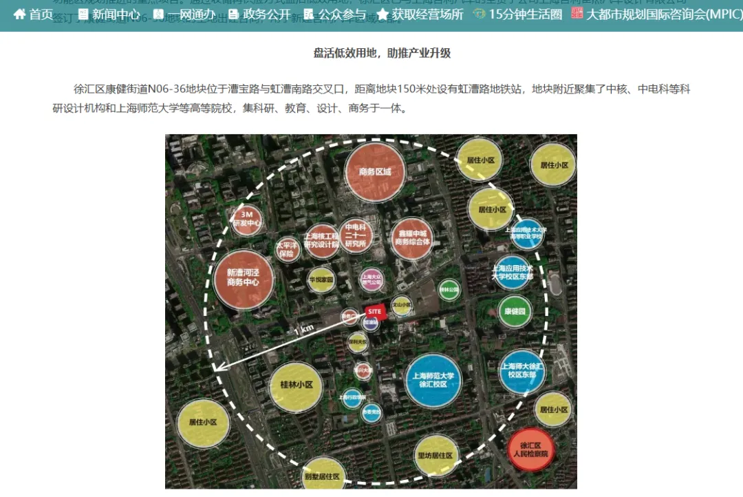This screenshot has height=497, width=743.
Task: Click the 上海应用技术大学校区东部 circle
Action: pos(513,273)
